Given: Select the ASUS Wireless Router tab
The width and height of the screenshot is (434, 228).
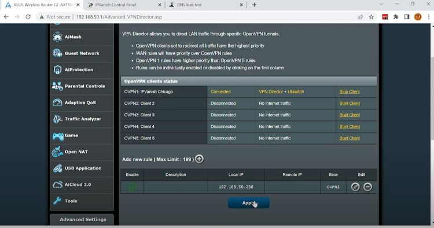Looking at the screenshot, I should pos(42,5).
